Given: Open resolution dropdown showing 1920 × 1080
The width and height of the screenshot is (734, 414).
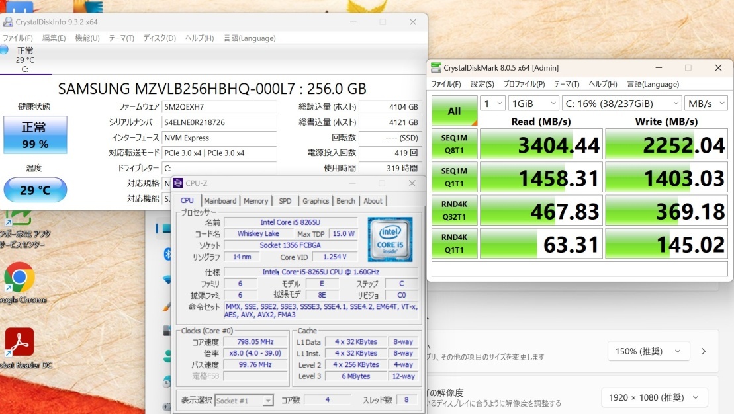Looking at the screenshot, I should [x=654, y=397].
